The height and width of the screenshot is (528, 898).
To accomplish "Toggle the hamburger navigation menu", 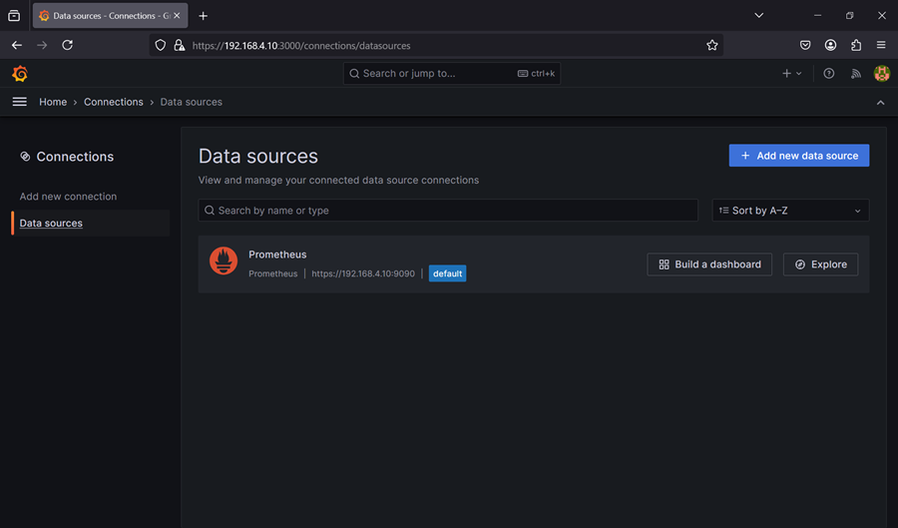I will [20, 102].
